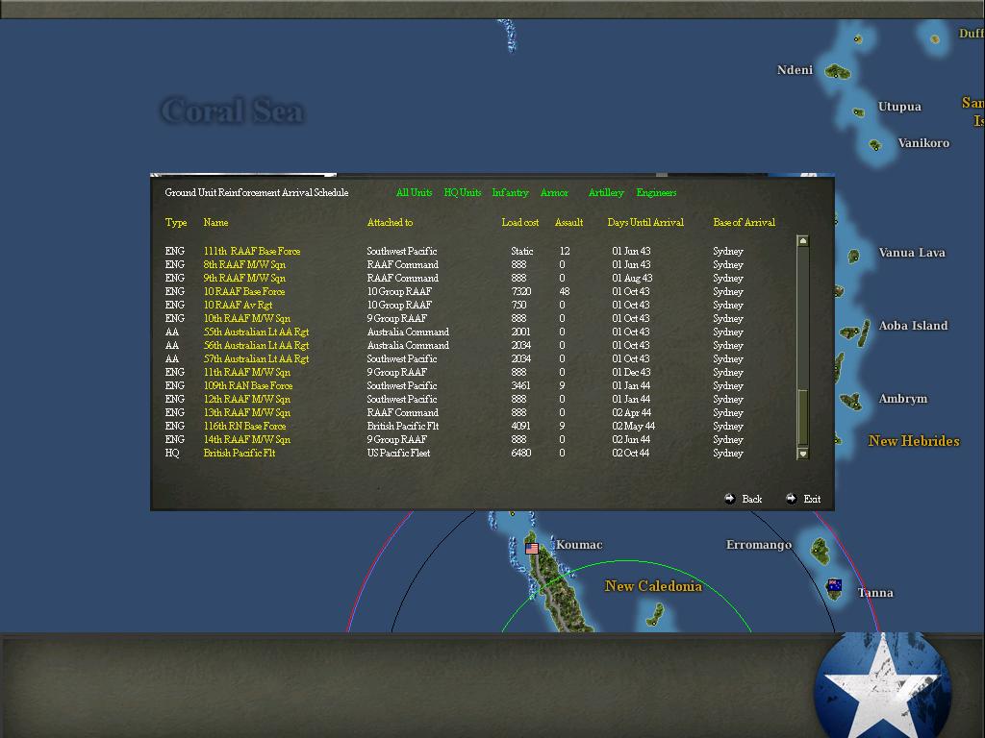Open unit 8th RAAF M/W Sqn
Screen dimensions: 985x738
click(x=244, y=265)
